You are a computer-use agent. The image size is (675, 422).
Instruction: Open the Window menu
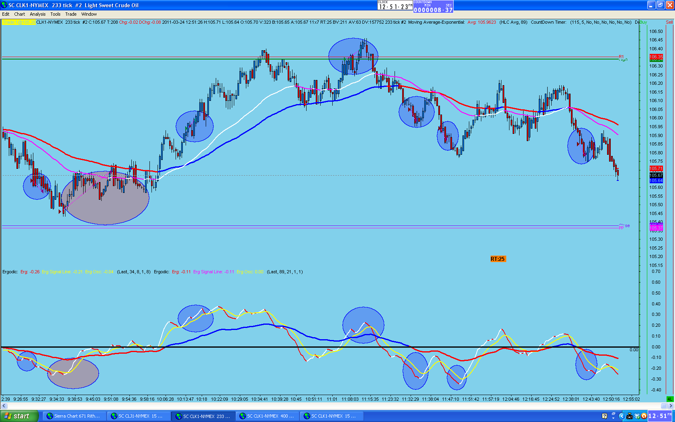click(x=89, y=14)
